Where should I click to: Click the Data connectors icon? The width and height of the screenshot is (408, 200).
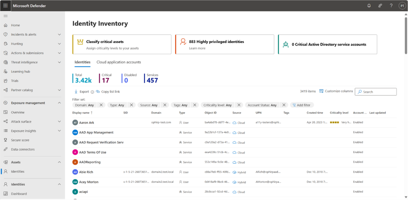coord(5,149)
